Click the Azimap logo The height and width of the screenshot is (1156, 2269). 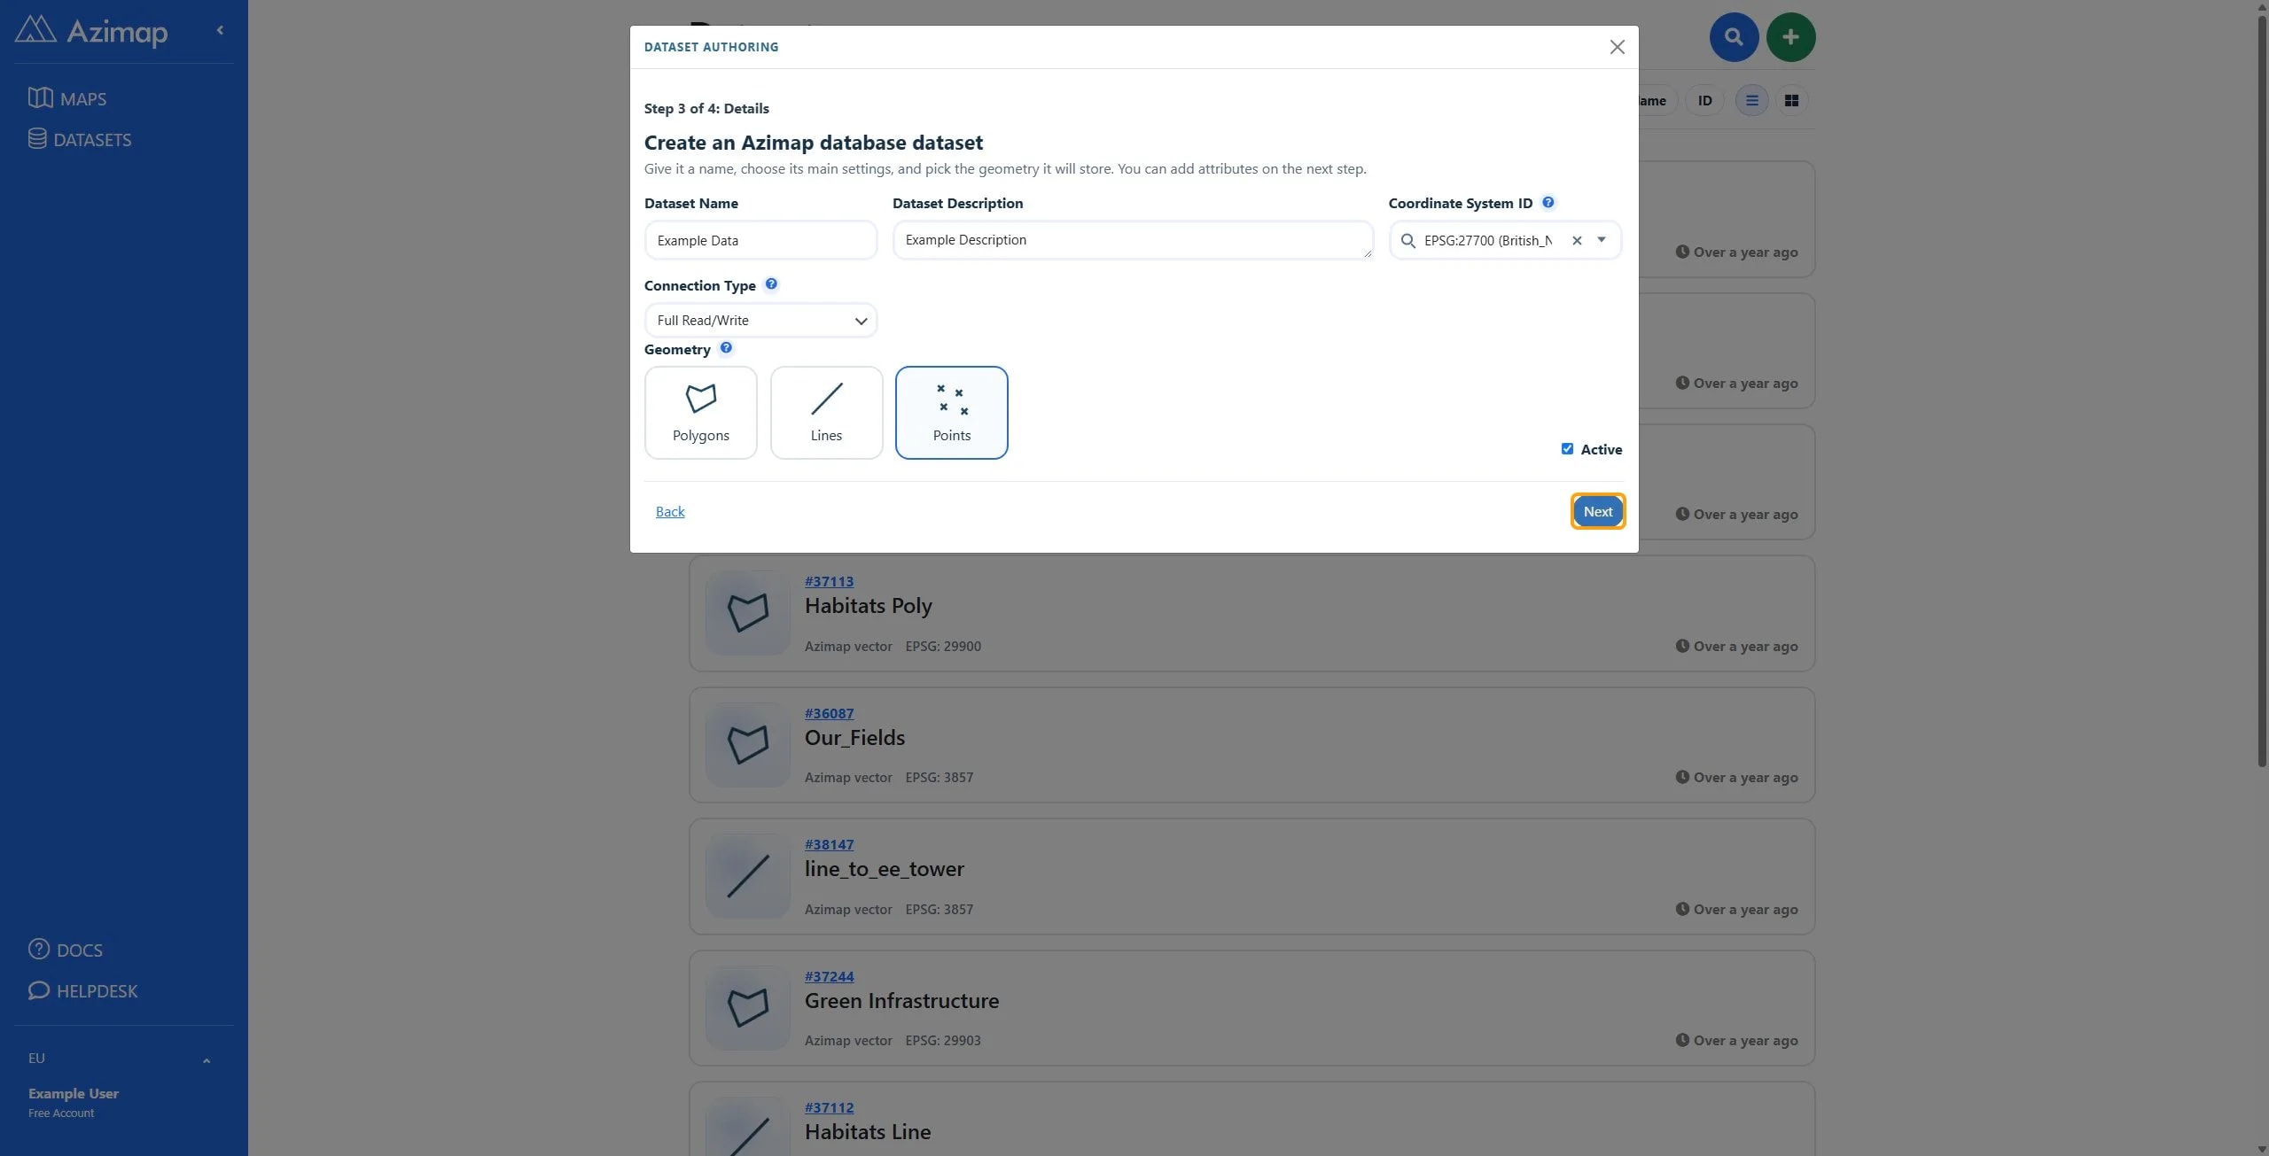click(x=91, y=31)
